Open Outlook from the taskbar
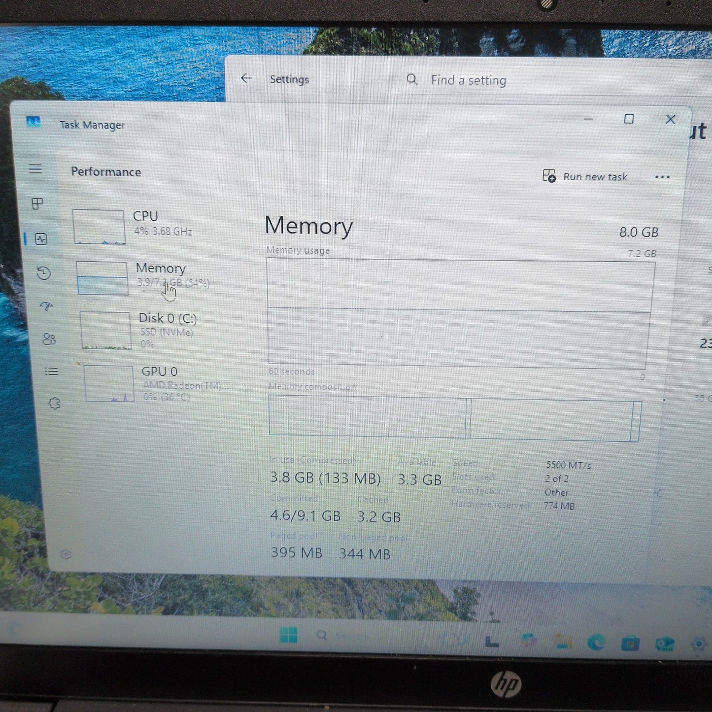The width and height of the screenshot is (712, 712). pyautogui.click(x=665, y=644)
